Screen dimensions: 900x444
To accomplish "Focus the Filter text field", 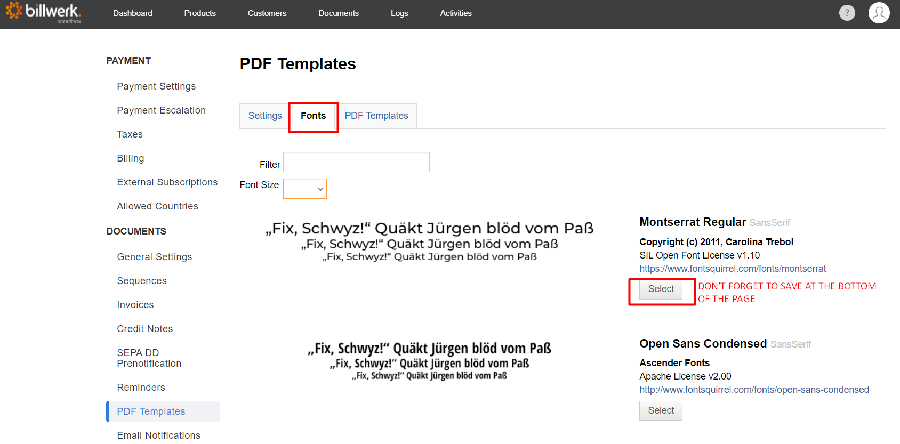I will (356, 162).
